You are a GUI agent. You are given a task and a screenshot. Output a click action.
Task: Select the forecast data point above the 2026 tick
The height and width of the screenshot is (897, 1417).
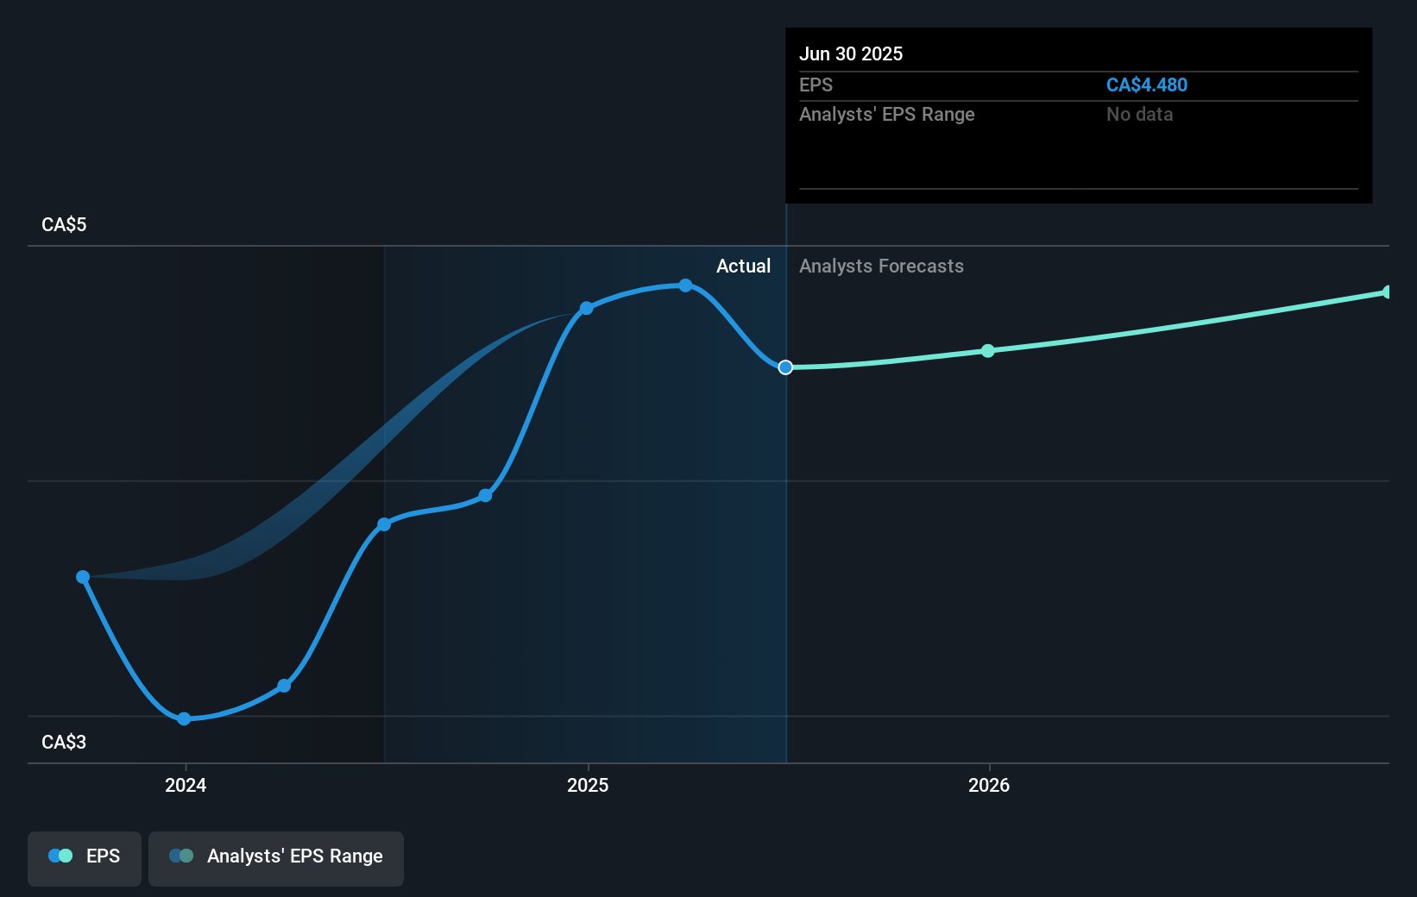point(988,351)
